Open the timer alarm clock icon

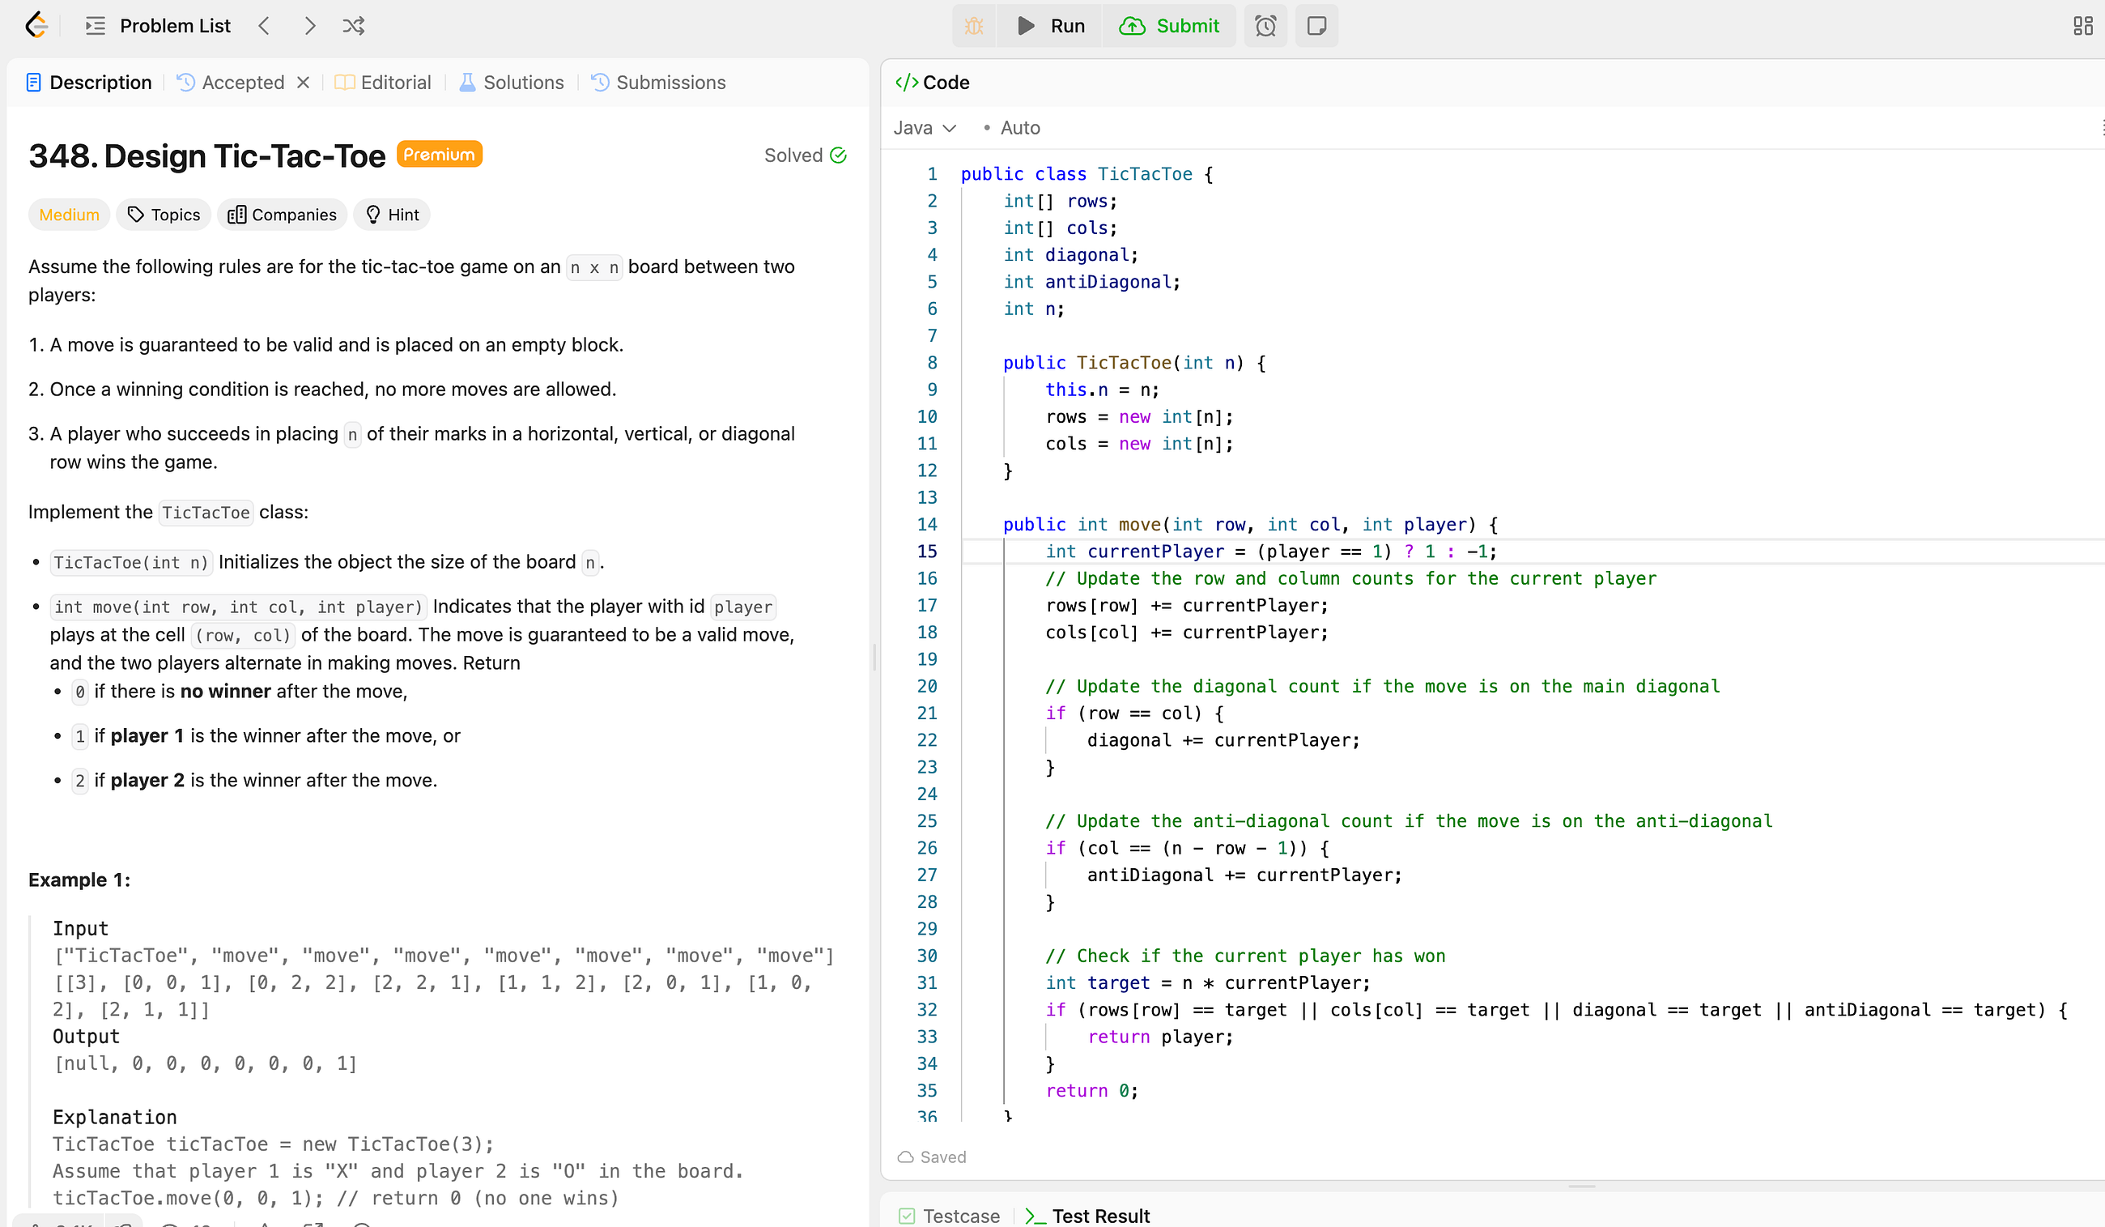[x=1265, y=26]
